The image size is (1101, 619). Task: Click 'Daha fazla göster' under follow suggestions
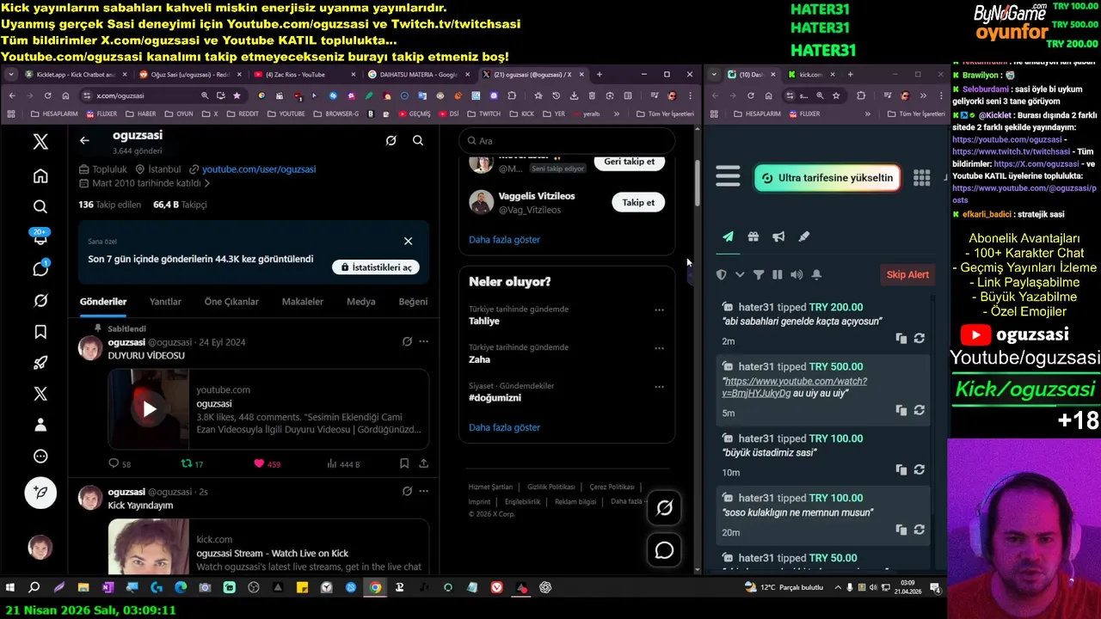coord(504,240)
